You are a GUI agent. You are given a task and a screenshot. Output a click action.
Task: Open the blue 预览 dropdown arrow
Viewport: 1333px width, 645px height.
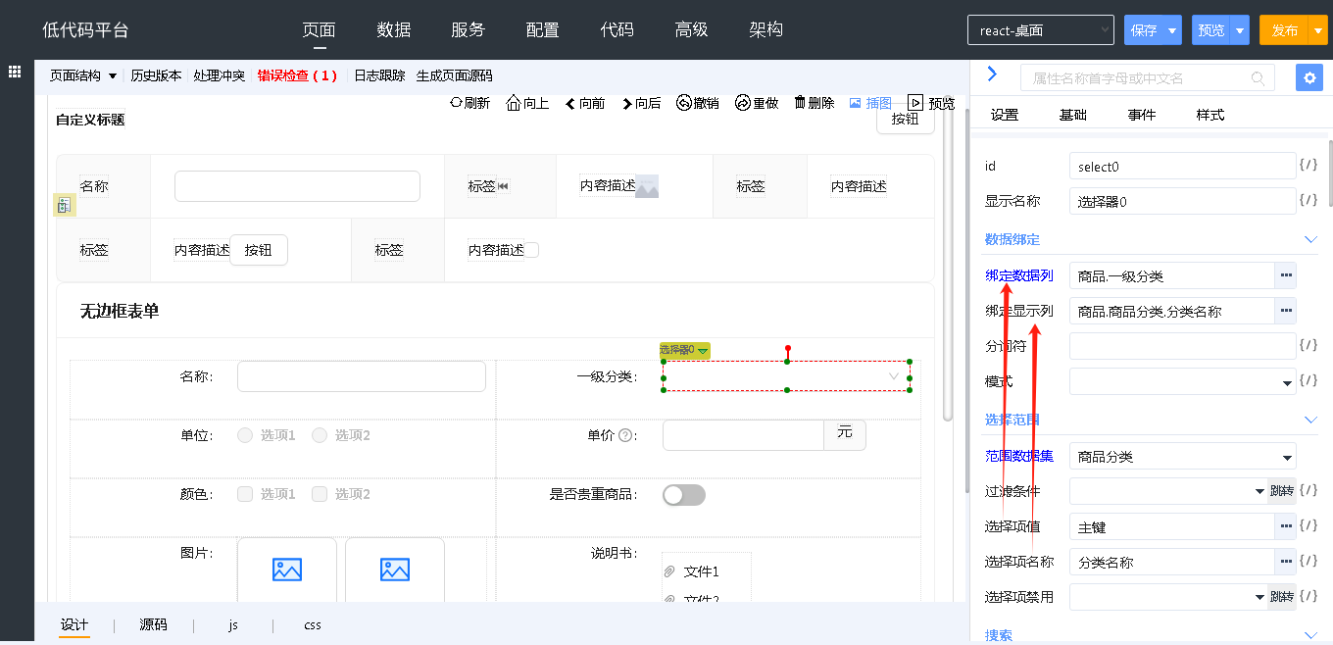pos(1240,30)
